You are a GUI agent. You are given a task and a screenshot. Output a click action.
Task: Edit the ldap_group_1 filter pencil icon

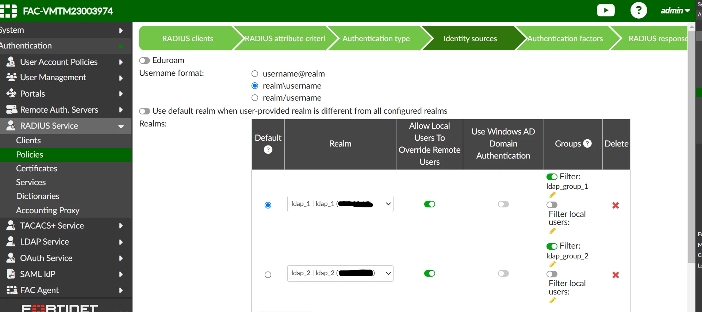(552, 195)
